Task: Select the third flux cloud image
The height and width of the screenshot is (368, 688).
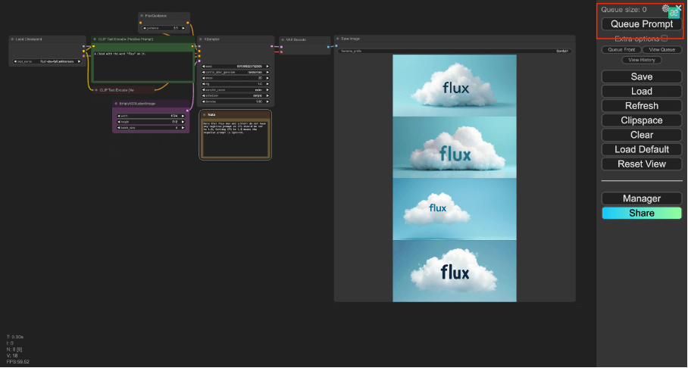Action: pyautogui.click(x=454, y=209)
